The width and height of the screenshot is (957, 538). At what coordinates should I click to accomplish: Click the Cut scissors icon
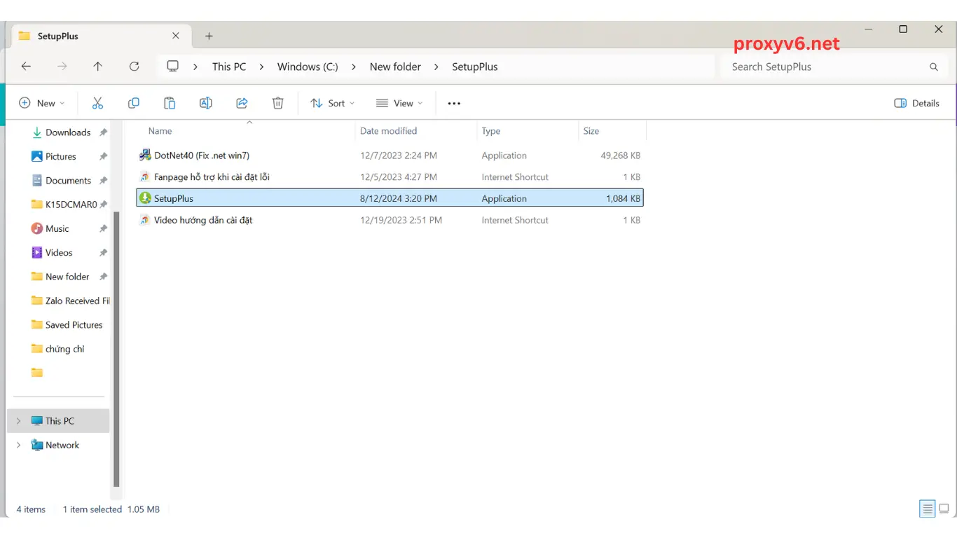coord(97,103)
